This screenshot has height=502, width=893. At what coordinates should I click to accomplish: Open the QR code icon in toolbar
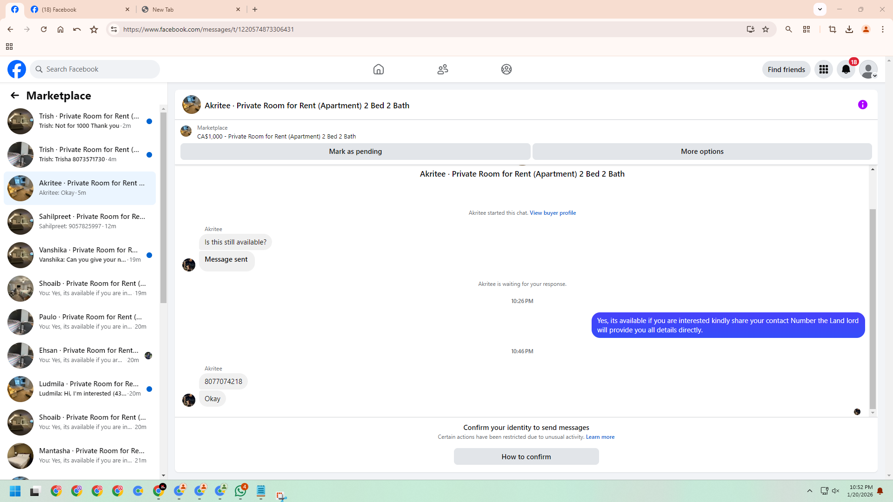[806, 29]
